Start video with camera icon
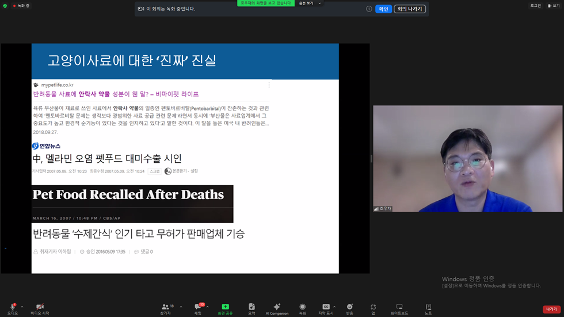This screenshot has width=564, height=317. pos(40,307)
